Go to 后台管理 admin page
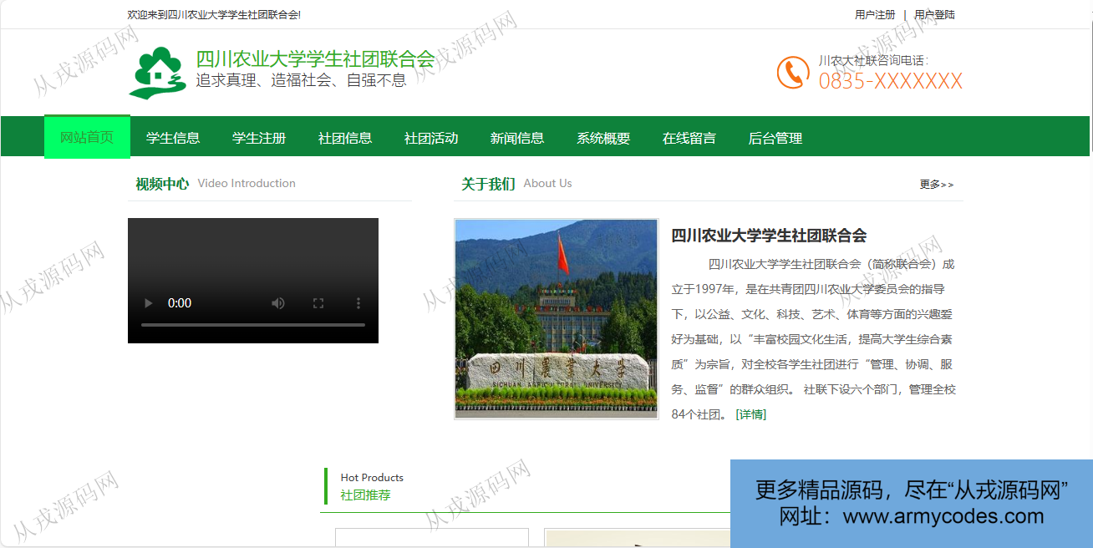This screenshot has height=548, width=1093. pyautogui.click(x=775, y=138)
